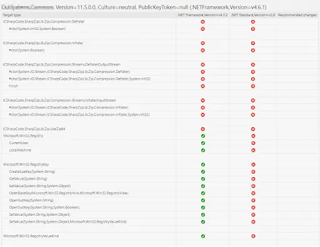
Task: Click green check for Microsoft.Win32.Registry under .NET Framework
Action: pos(203,136)
